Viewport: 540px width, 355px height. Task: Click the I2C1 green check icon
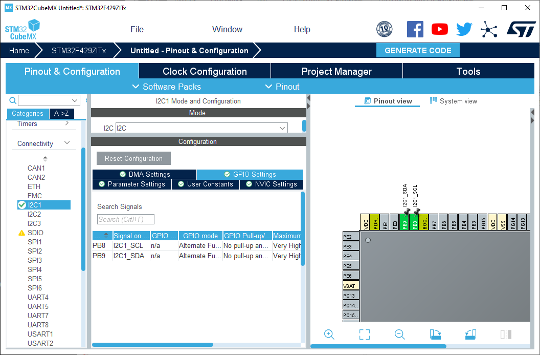tap(22, 205)
